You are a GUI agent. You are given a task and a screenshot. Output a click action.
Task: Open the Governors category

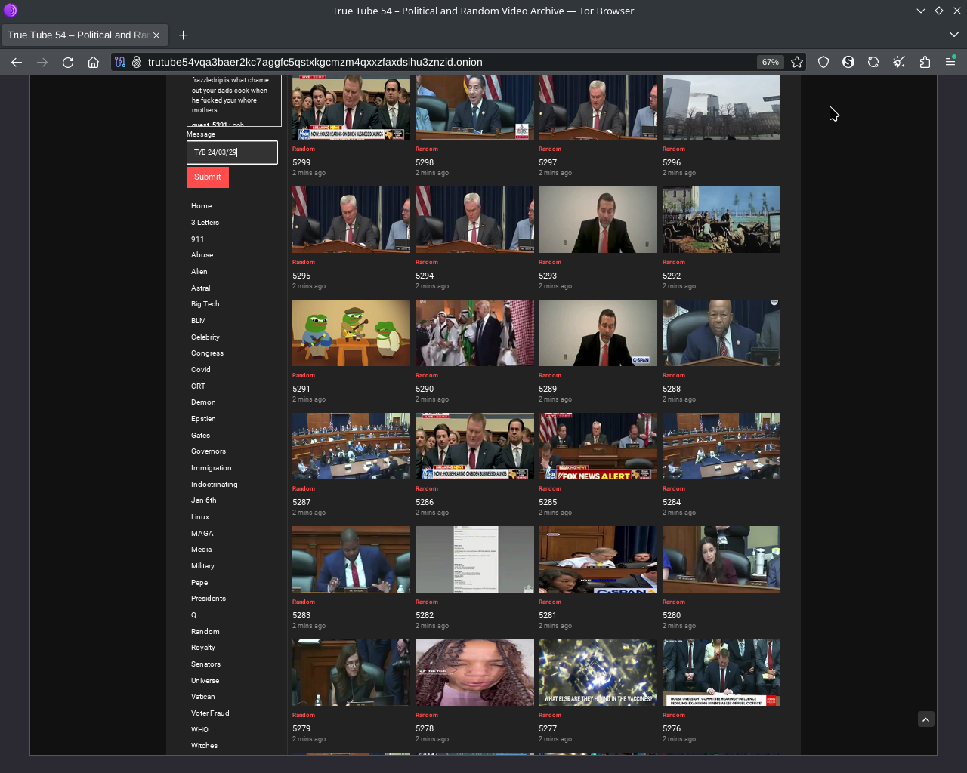point(209,451)
